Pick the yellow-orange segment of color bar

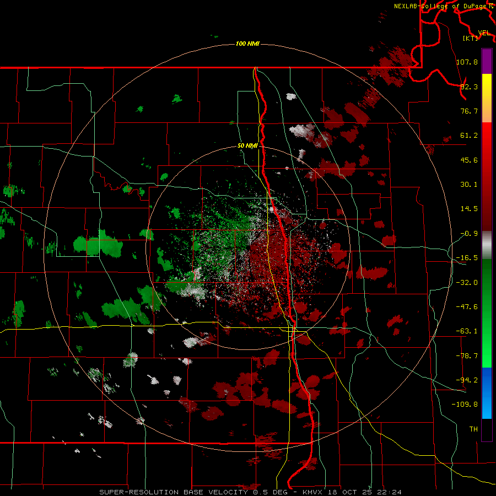[x=487, y=98]
